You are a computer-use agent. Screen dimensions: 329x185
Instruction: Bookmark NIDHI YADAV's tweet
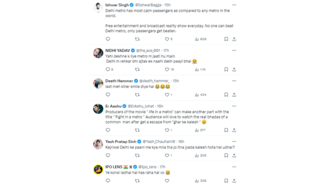(x=226, y=70)
